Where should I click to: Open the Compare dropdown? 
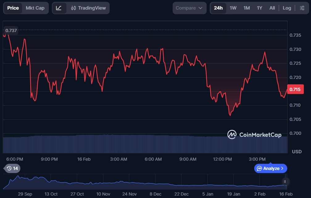[x=189, y=8]
